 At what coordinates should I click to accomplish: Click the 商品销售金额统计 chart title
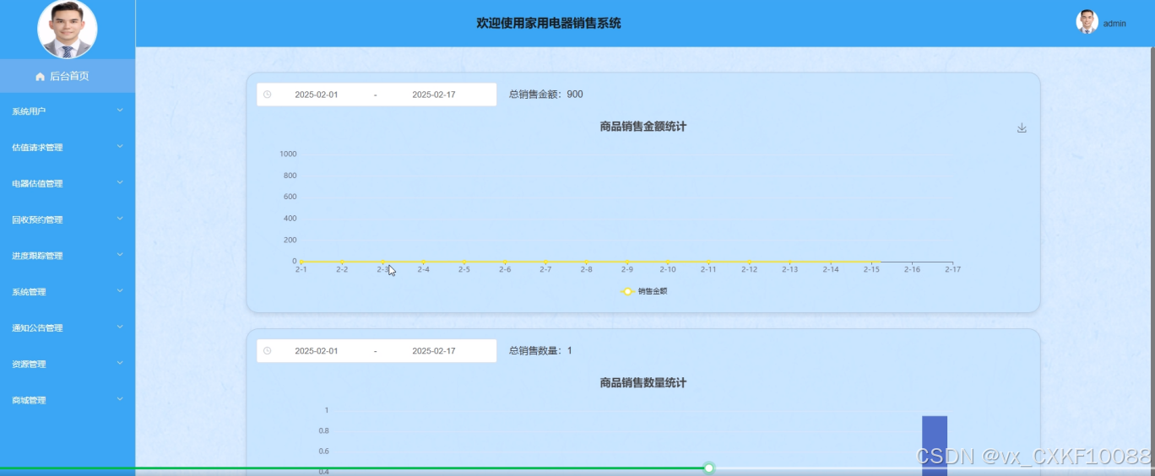pyautogui.click(x=643, y=127)
